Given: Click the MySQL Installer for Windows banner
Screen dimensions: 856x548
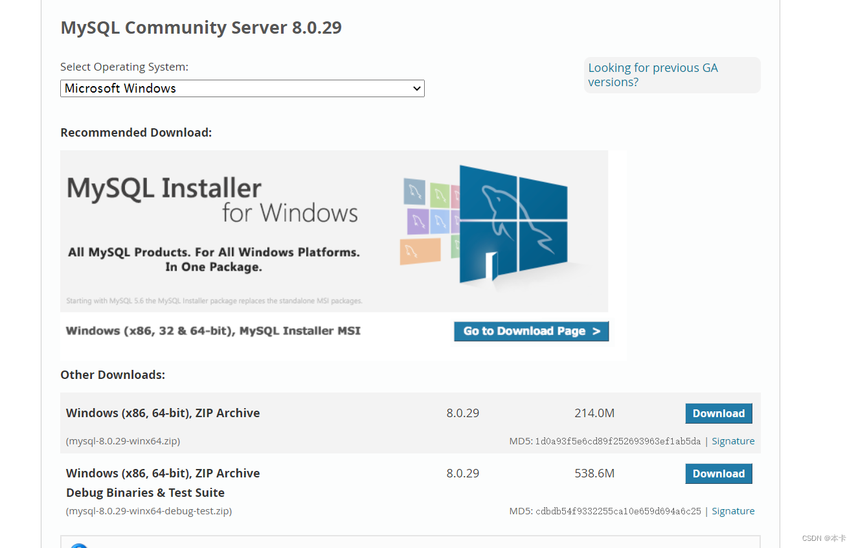Looking at the screenshot, I should (334, 231).
